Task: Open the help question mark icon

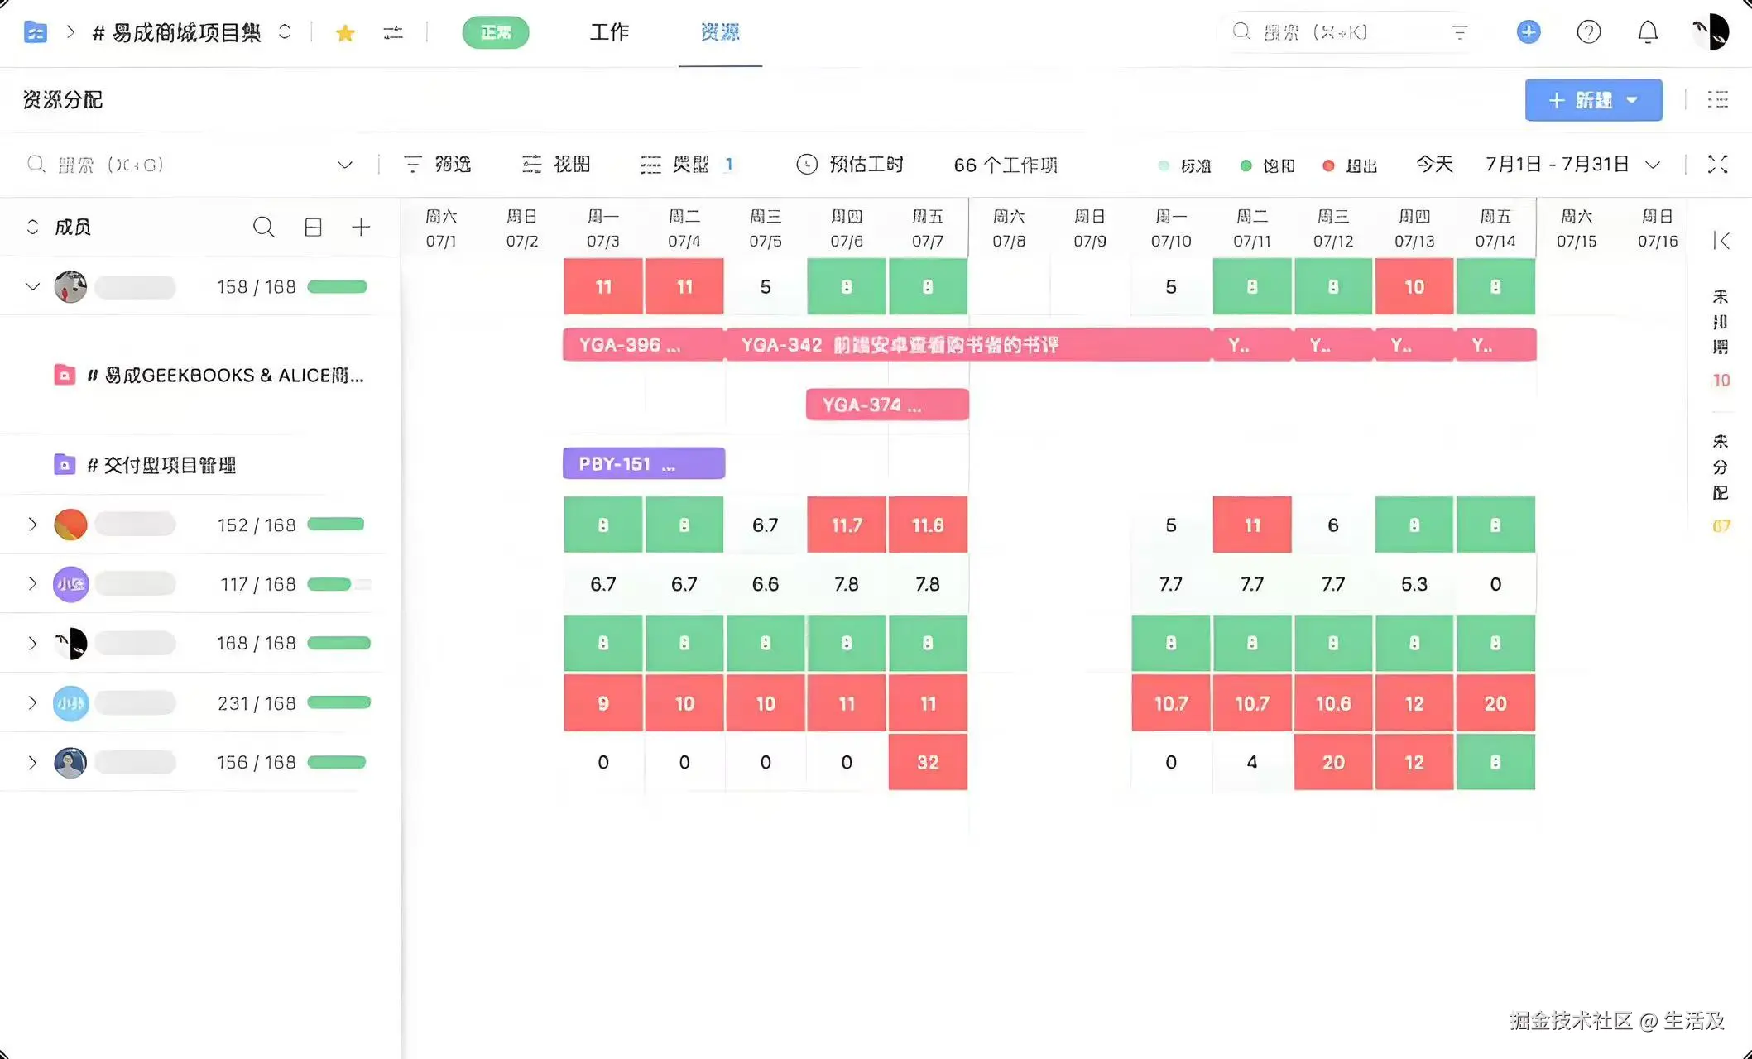Action: [x=1588, y=32]
